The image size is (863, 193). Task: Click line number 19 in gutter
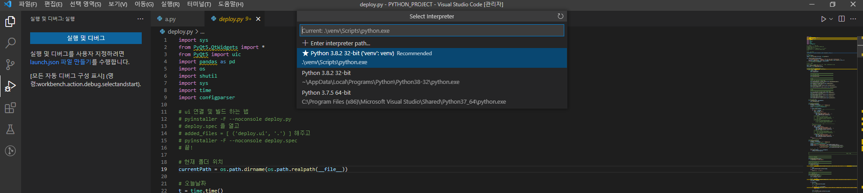164,169
